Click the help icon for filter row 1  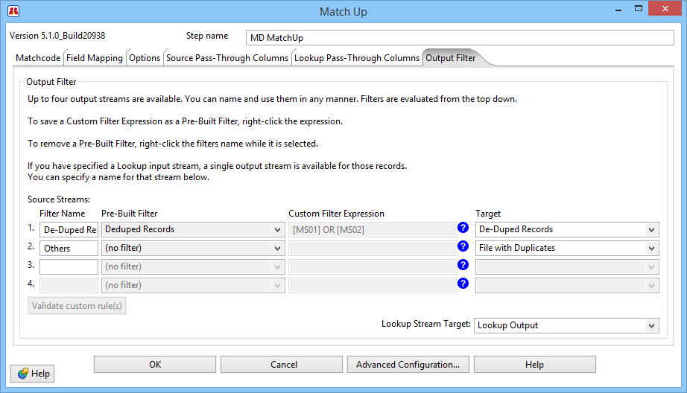point(463,229)
